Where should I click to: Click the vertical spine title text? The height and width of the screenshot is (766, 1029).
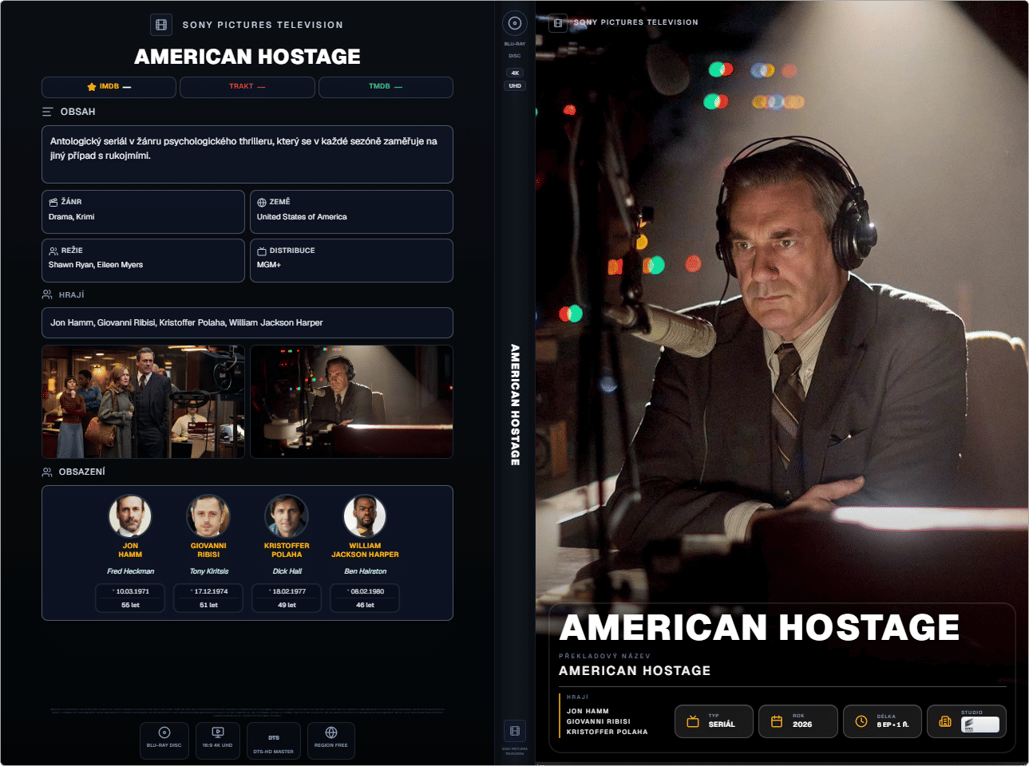click(x=515, y=405)
